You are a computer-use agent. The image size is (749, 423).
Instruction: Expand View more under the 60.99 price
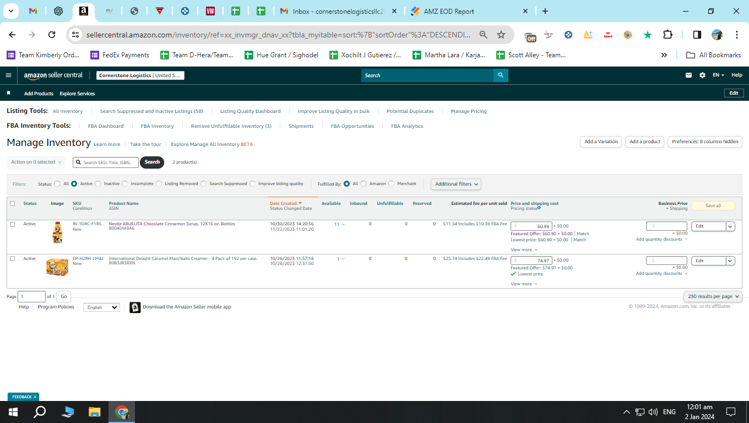pyautogui.click(x=524, y=250)
